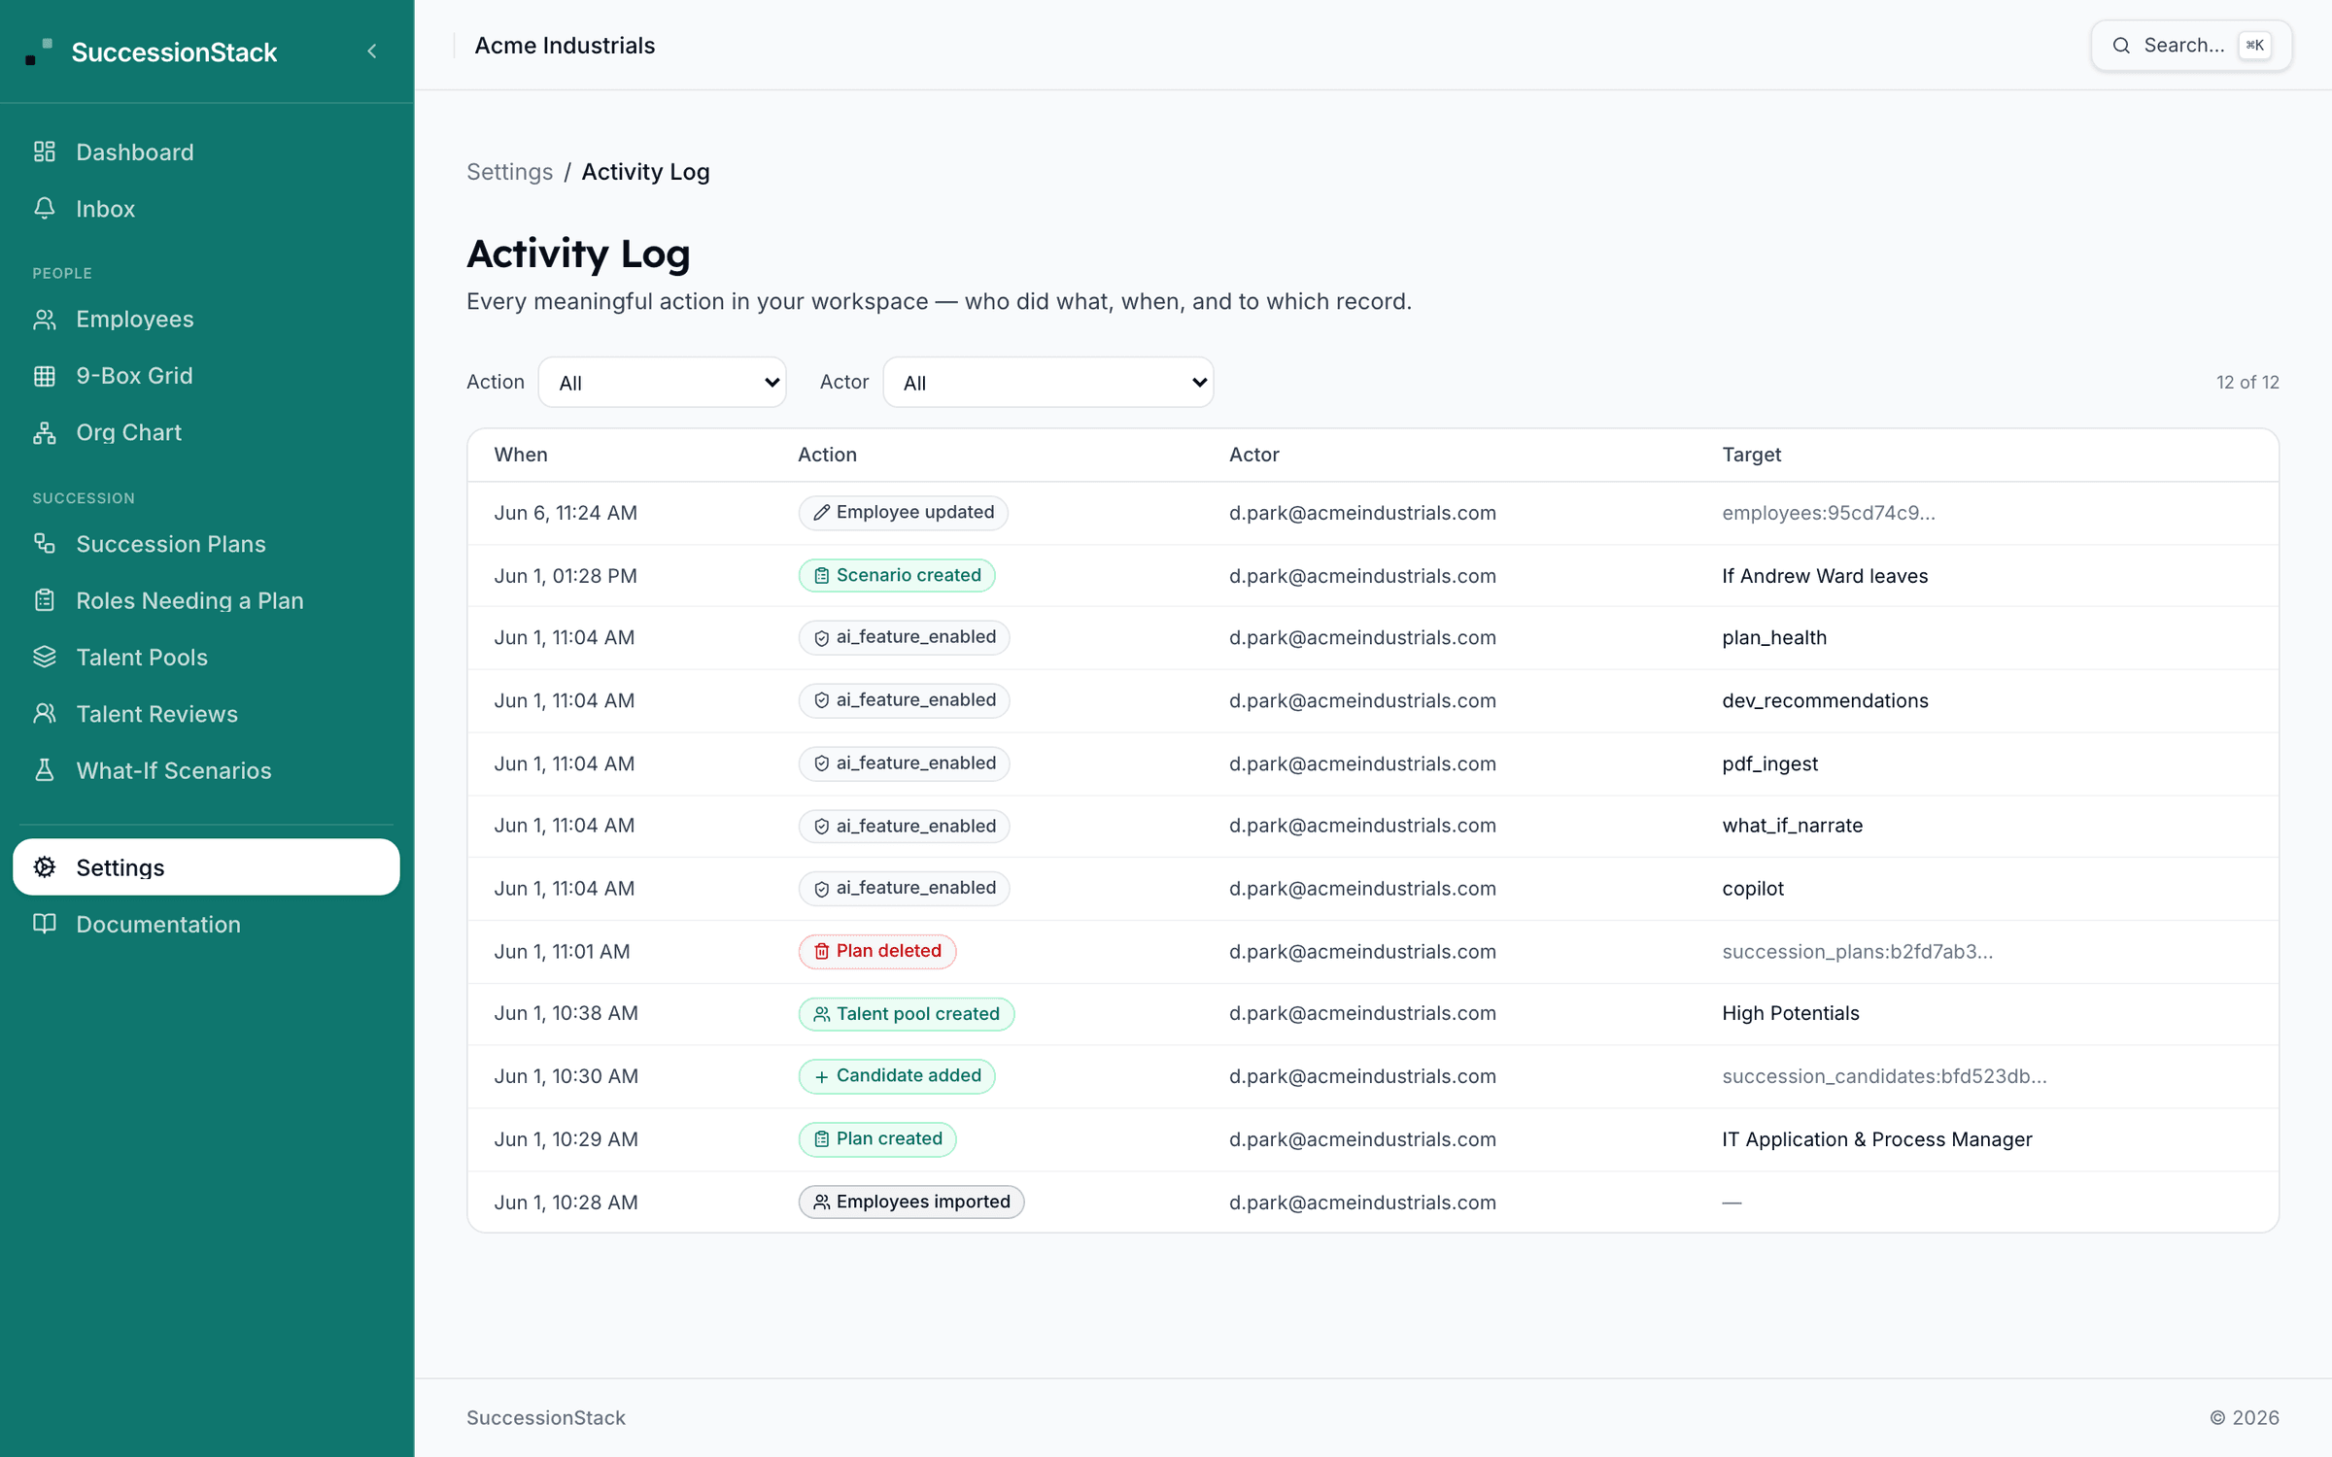Open Talent Pools page

(206, 657)
